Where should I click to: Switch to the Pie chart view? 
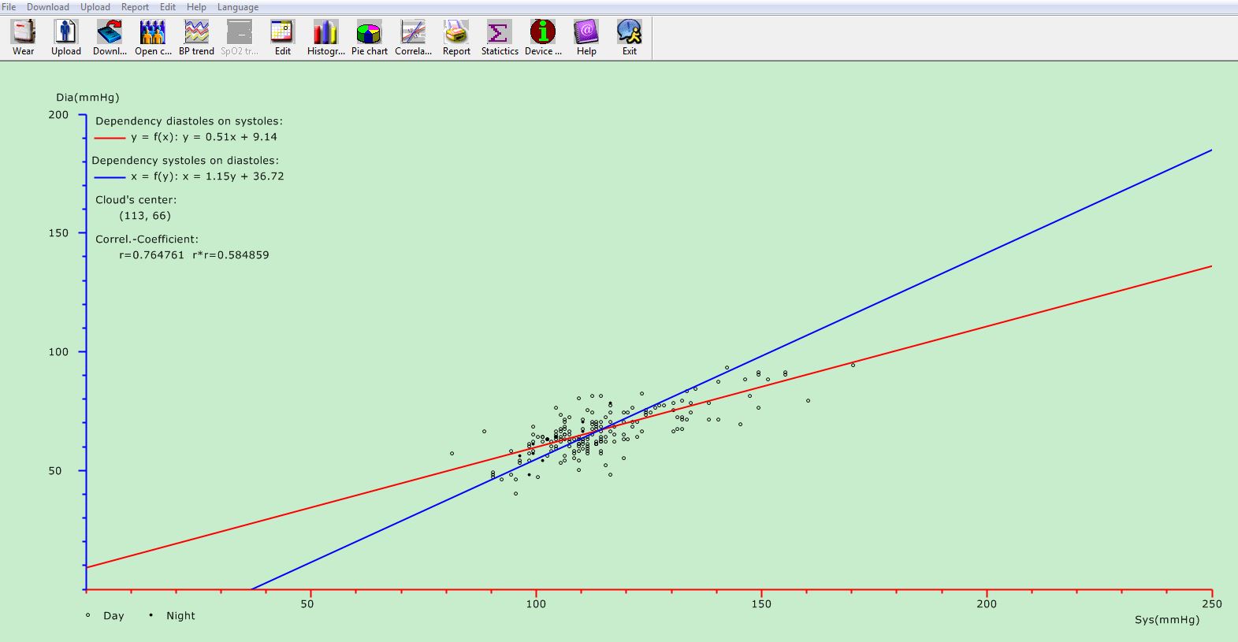click(x=369, y=33)
